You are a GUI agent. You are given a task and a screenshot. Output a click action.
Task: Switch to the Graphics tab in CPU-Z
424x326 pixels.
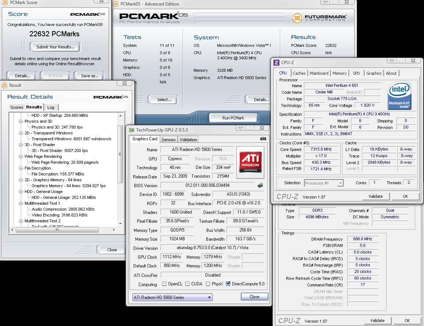click(x=374, y=73)
